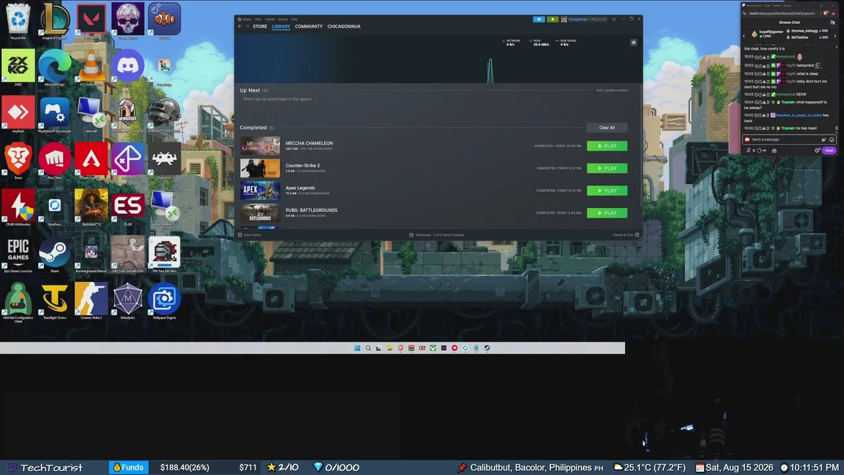The image size is (844, 475).
Task: Click the MECCHA CHAMELEON download thumbnail
Action: [260, 146]
